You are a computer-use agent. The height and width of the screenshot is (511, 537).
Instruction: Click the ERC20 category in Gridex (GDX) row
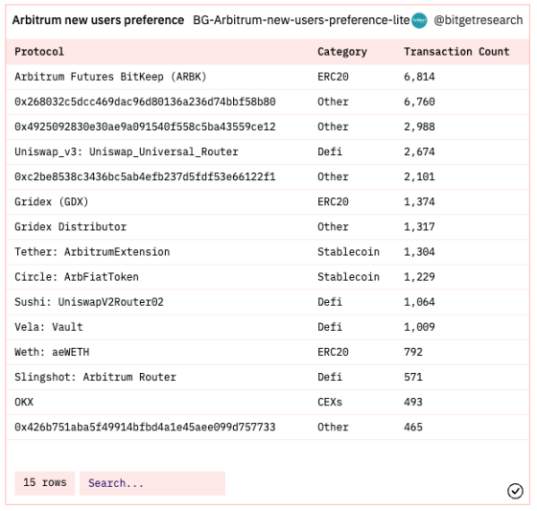[333, 201]
